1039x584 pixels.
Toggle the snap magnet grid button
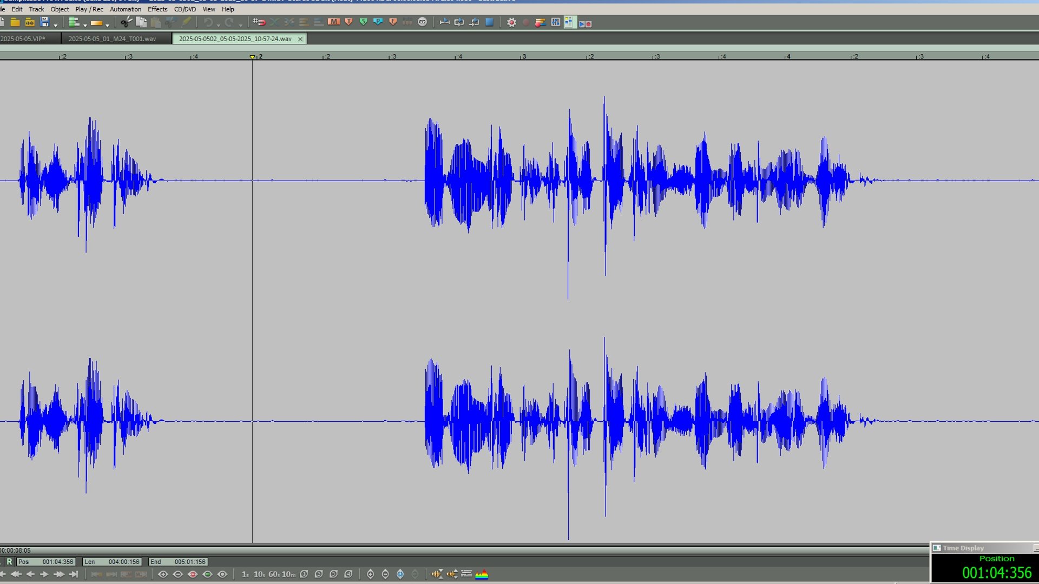click(x=259, y=22)
